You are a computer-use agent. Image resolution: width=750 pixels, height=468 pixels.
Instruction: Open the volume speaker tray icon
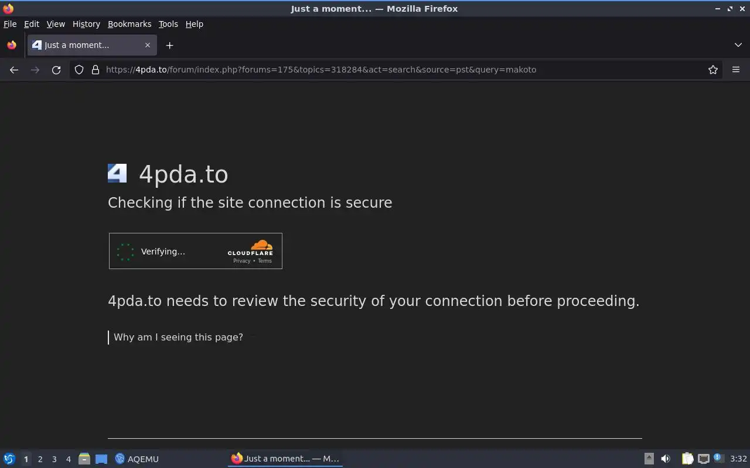pos(666,459)
